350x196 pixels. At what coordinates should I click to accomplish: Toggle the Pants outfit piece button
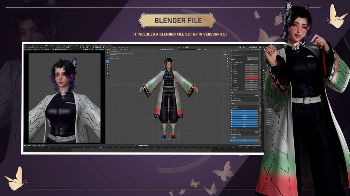[244, 120]
